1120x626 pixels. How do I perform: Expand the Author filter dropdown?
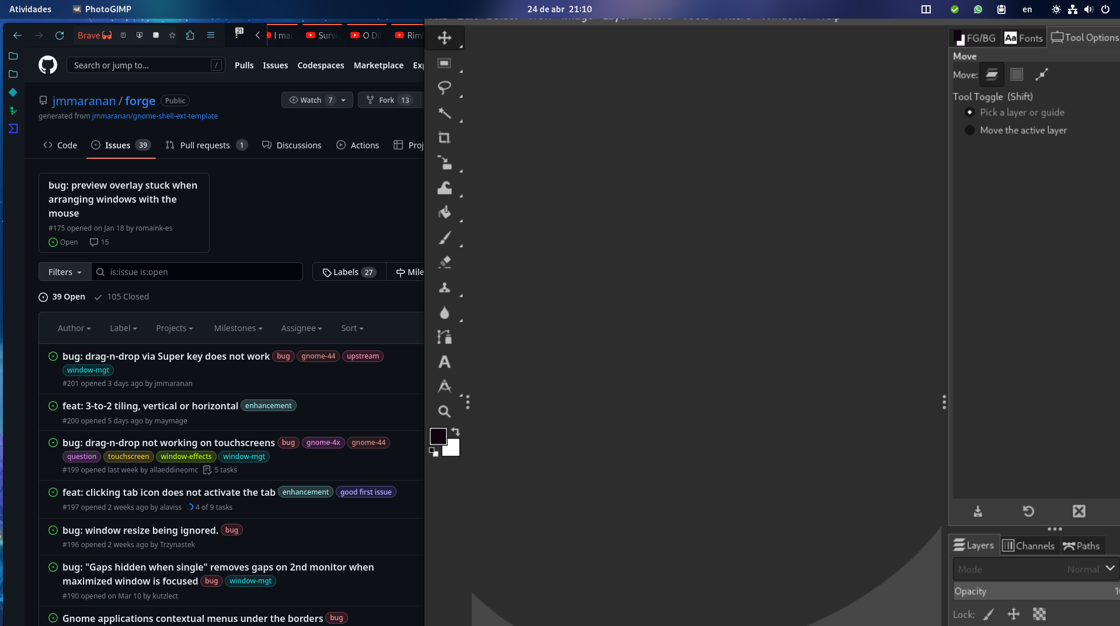74,328
